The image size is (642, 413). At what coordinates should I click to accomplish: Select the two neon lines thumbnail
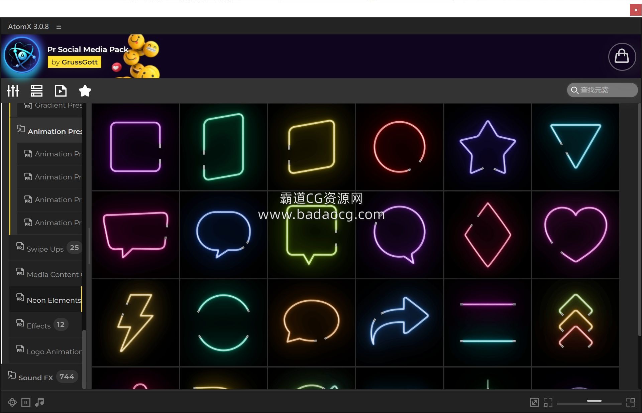488,323
